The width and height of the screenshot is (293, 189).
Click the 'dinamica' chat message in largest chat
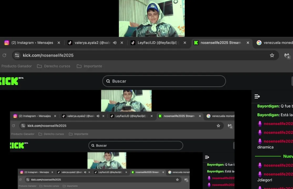[x=265, y=147]
